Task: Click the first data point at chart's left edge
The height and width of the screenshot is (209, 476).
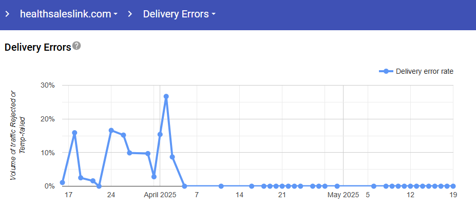Action: (x=62, y=182)
